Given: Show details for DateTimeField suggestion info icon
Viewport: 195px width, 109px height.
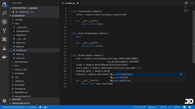Looking at the screenshot, I should click(181, 74).
